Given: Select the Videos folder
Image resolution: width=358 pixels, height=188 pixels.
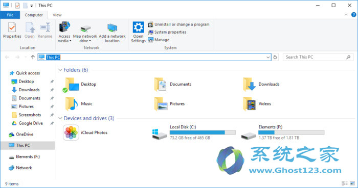Looking at the screenshot, I should point(257,103).
